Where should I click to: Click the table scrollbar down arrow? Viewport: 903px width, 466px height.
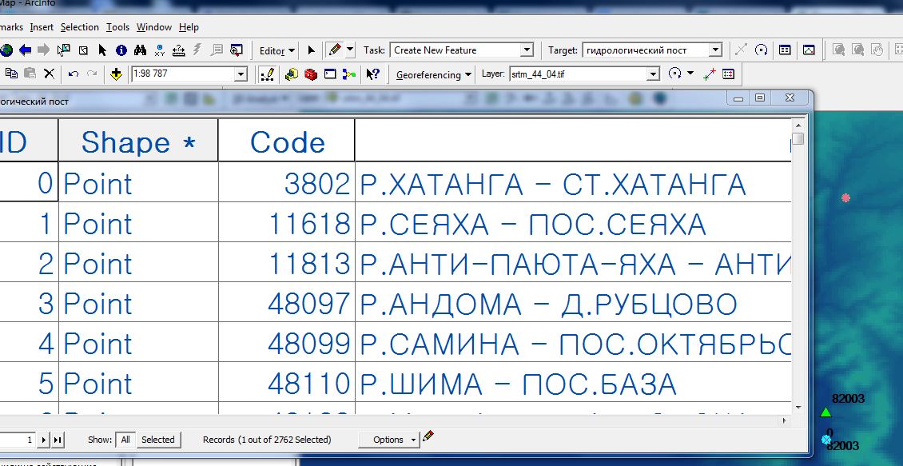798,407
